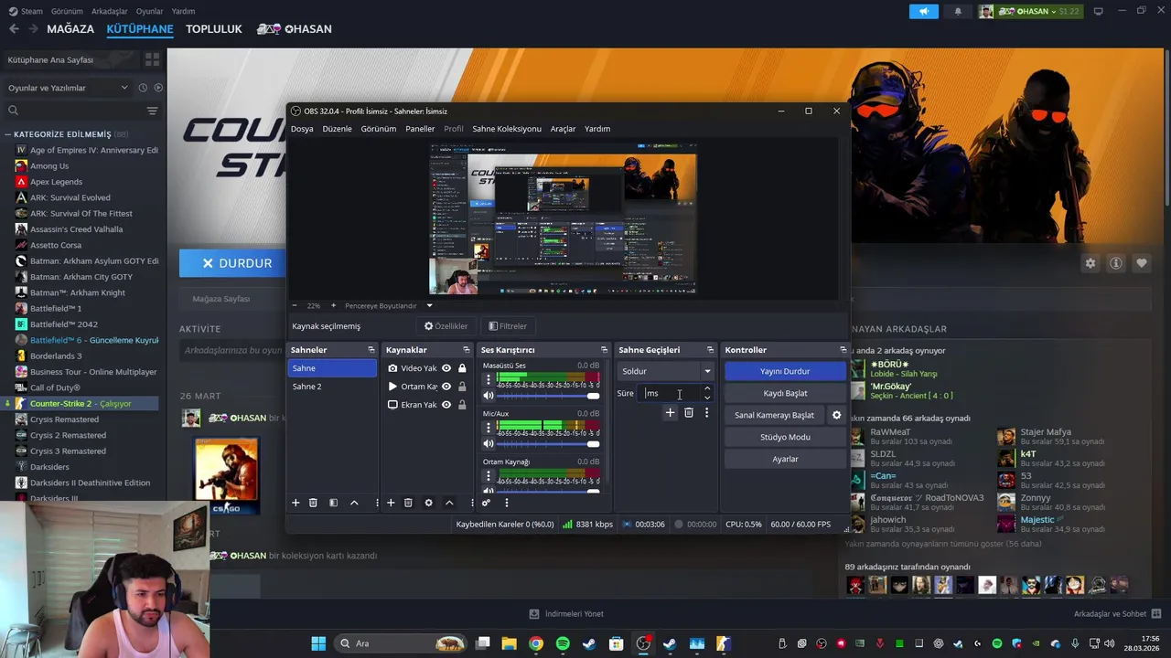
Task: Open the Dosya menu in OBS
Action: pos(302,129)
